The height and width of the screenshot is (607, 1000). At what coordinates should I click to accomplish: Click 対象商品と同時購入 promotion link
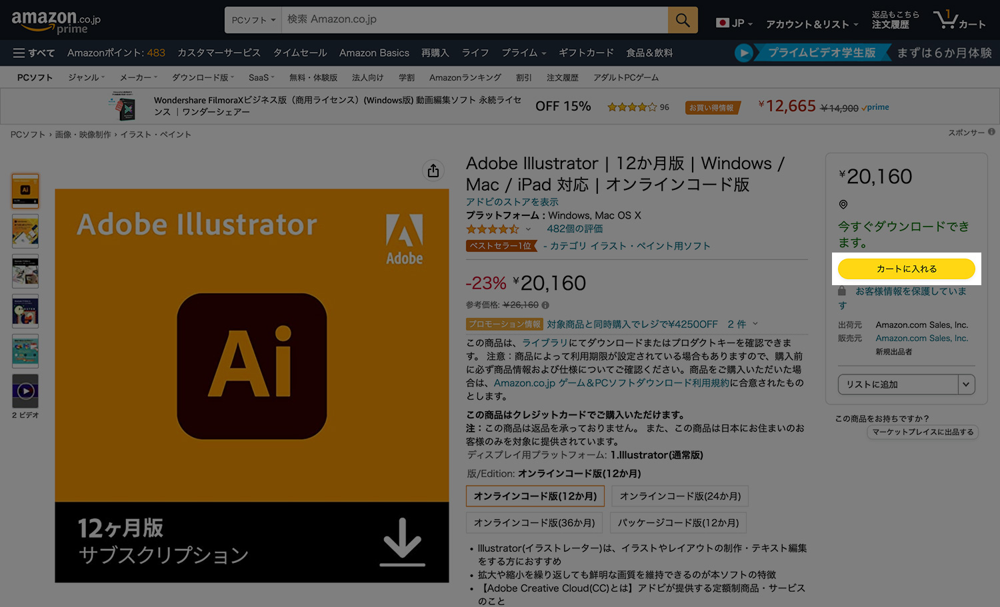pyautogui.click(x=632, y=324)
